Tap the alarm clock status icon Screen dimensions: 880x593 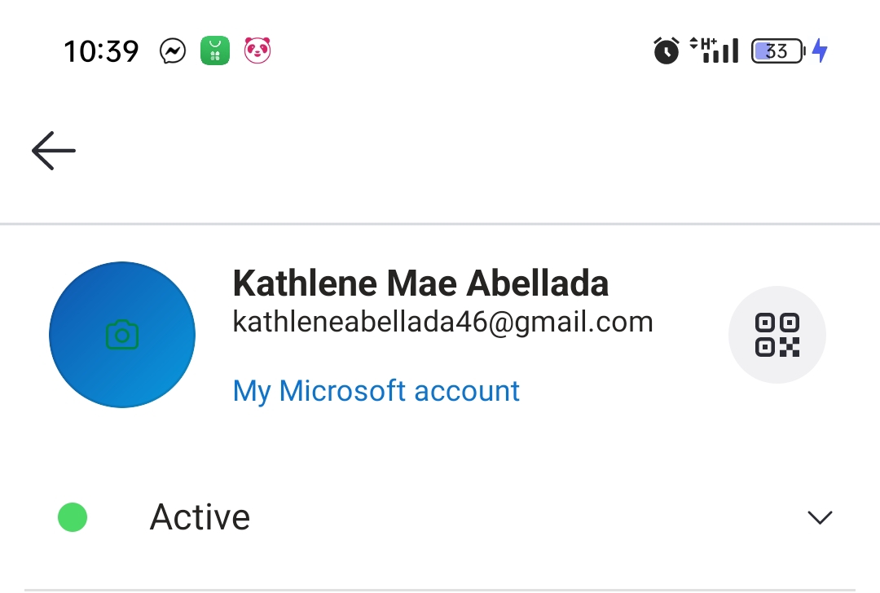pyautogui.click(x=667, y=51)
